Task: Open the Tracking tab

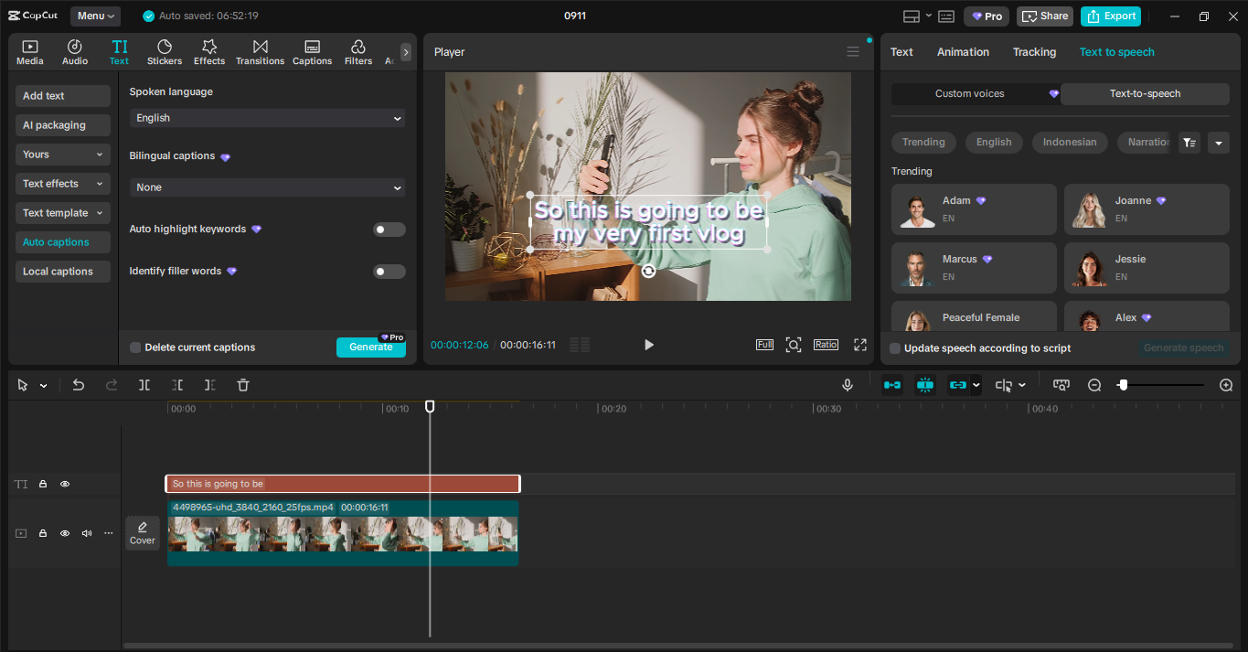Action: tap(1034, 52)
